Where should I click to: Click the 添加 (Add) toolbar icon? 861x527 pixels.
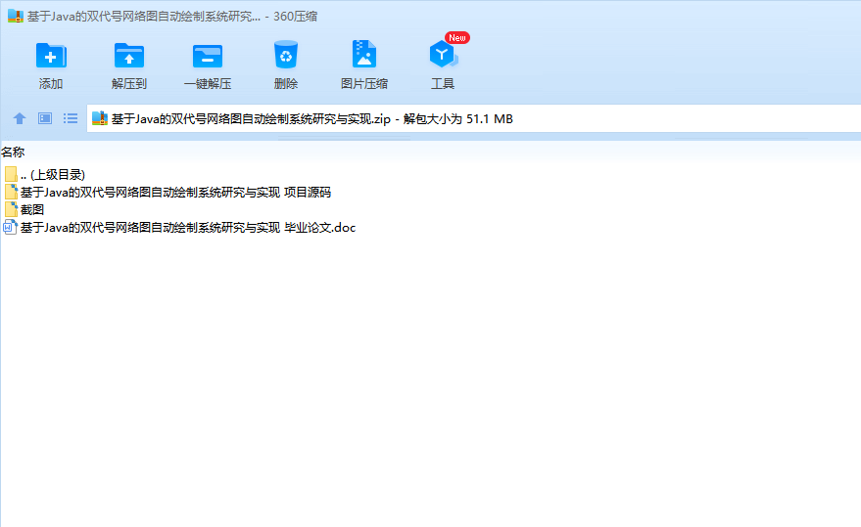51,56
